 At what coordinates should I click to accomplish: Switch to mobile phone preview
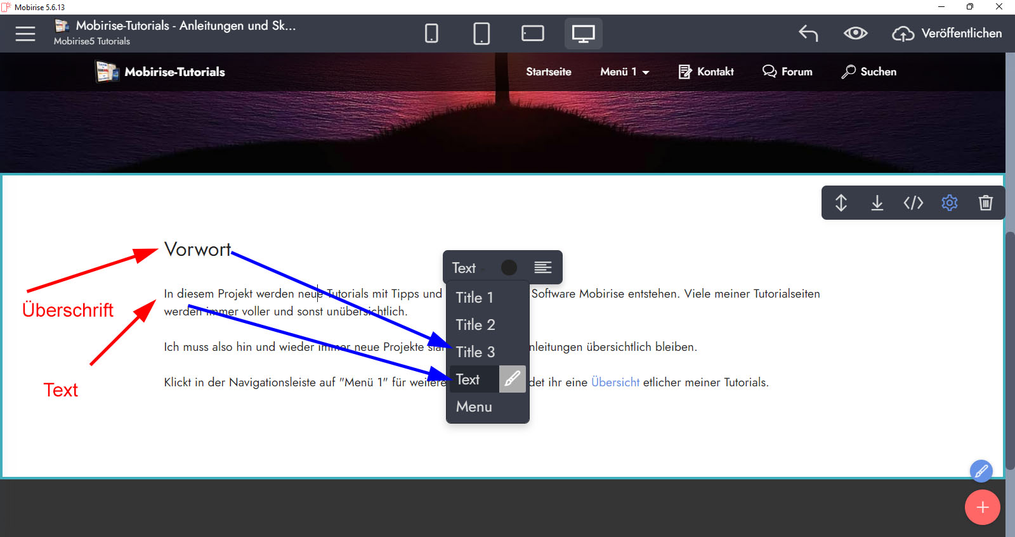[431, 33]
